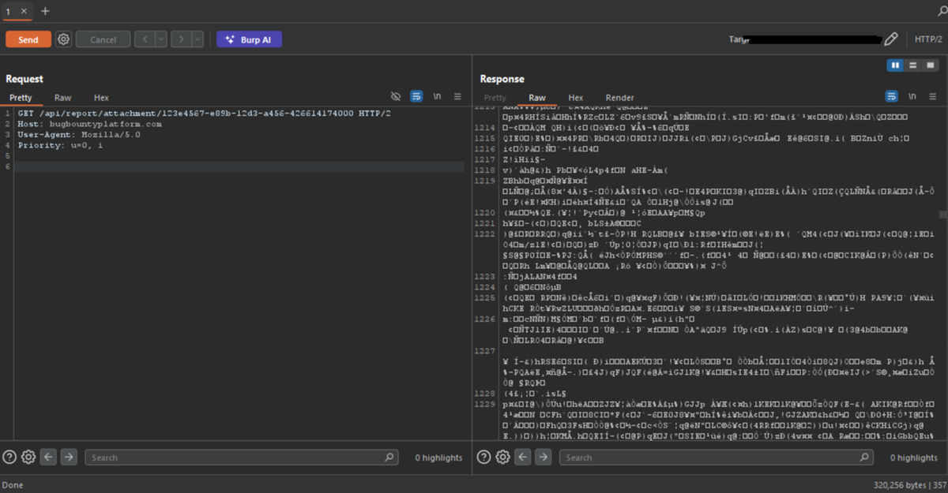The image size is (948, 493).
Task: Go to next match in Request search
Action: [x=69, y=457]
